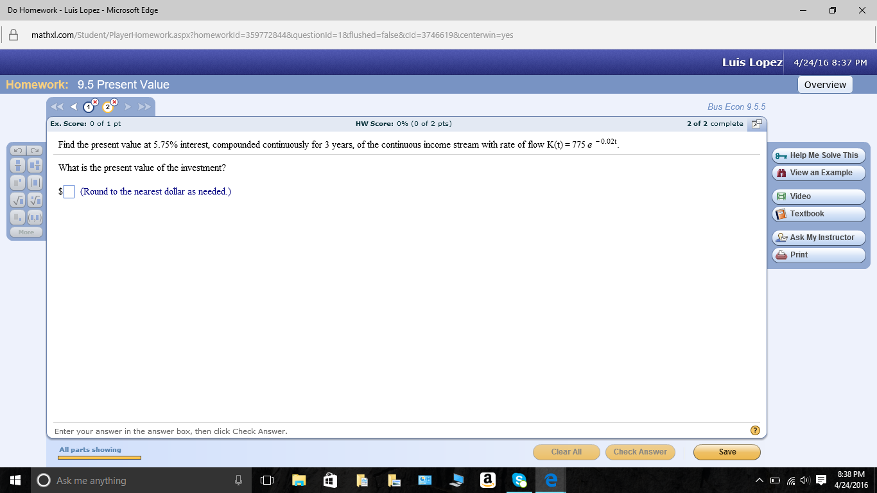Click the Overview button
Image resolution: width=877 pixels, height=493 pixels.
click(825, 85)
